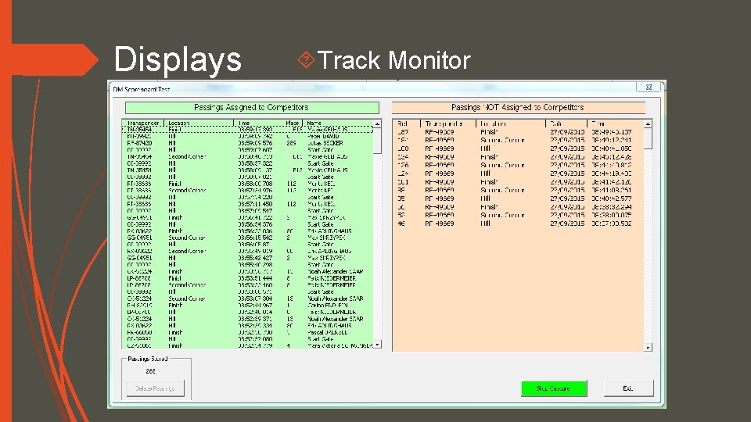Select Felix NIEDERMEIER's Finish row at 08:53:51.444

[x=248, y=278]
